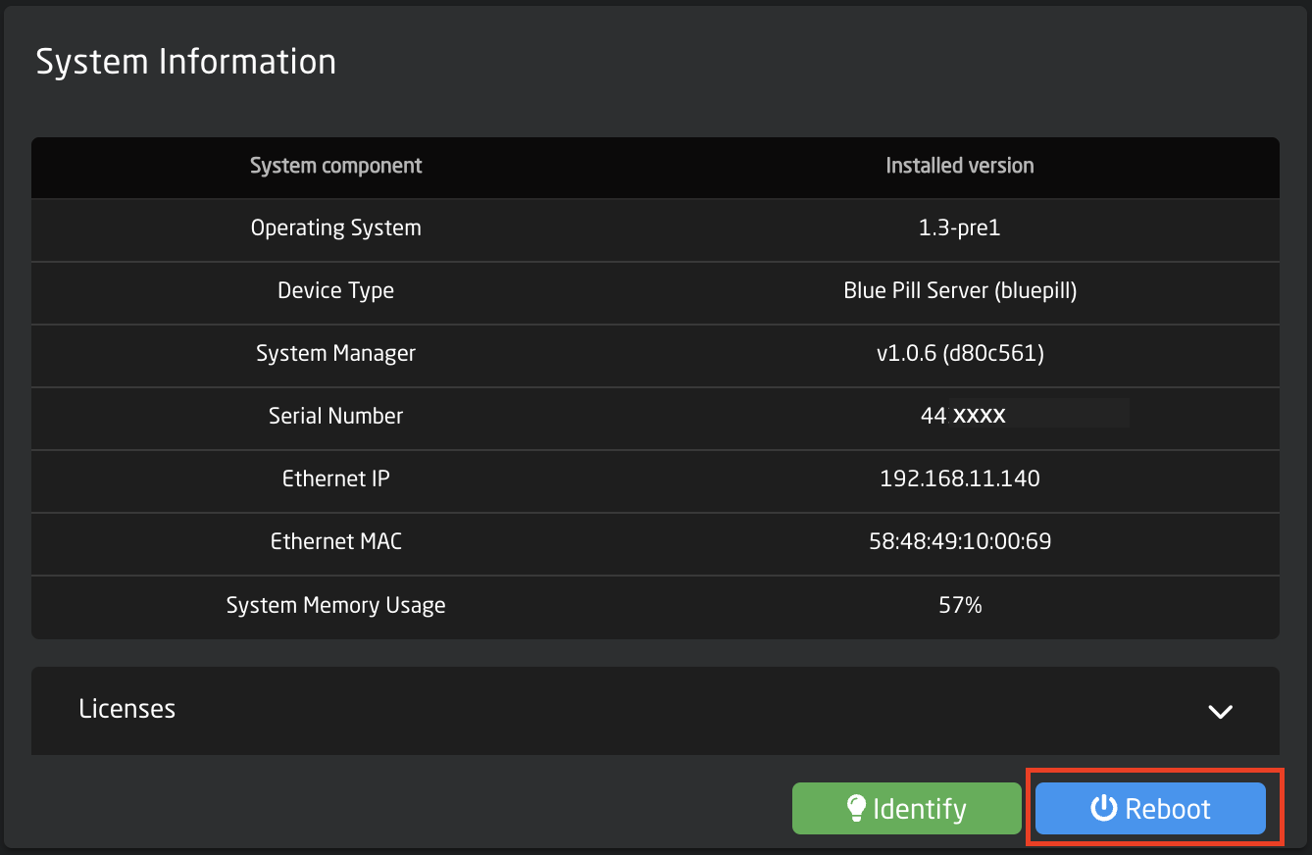Select the Device Type row label
Viewport: 1312px width, 855px height.
(x=336, y=291)
